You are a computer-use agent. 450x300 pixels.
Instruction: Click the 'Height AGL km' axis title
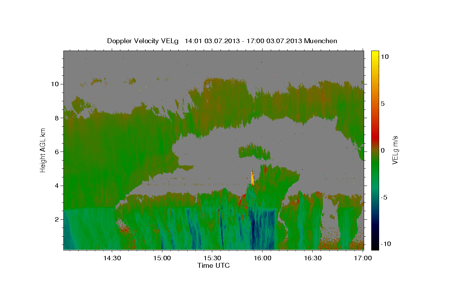43,150
